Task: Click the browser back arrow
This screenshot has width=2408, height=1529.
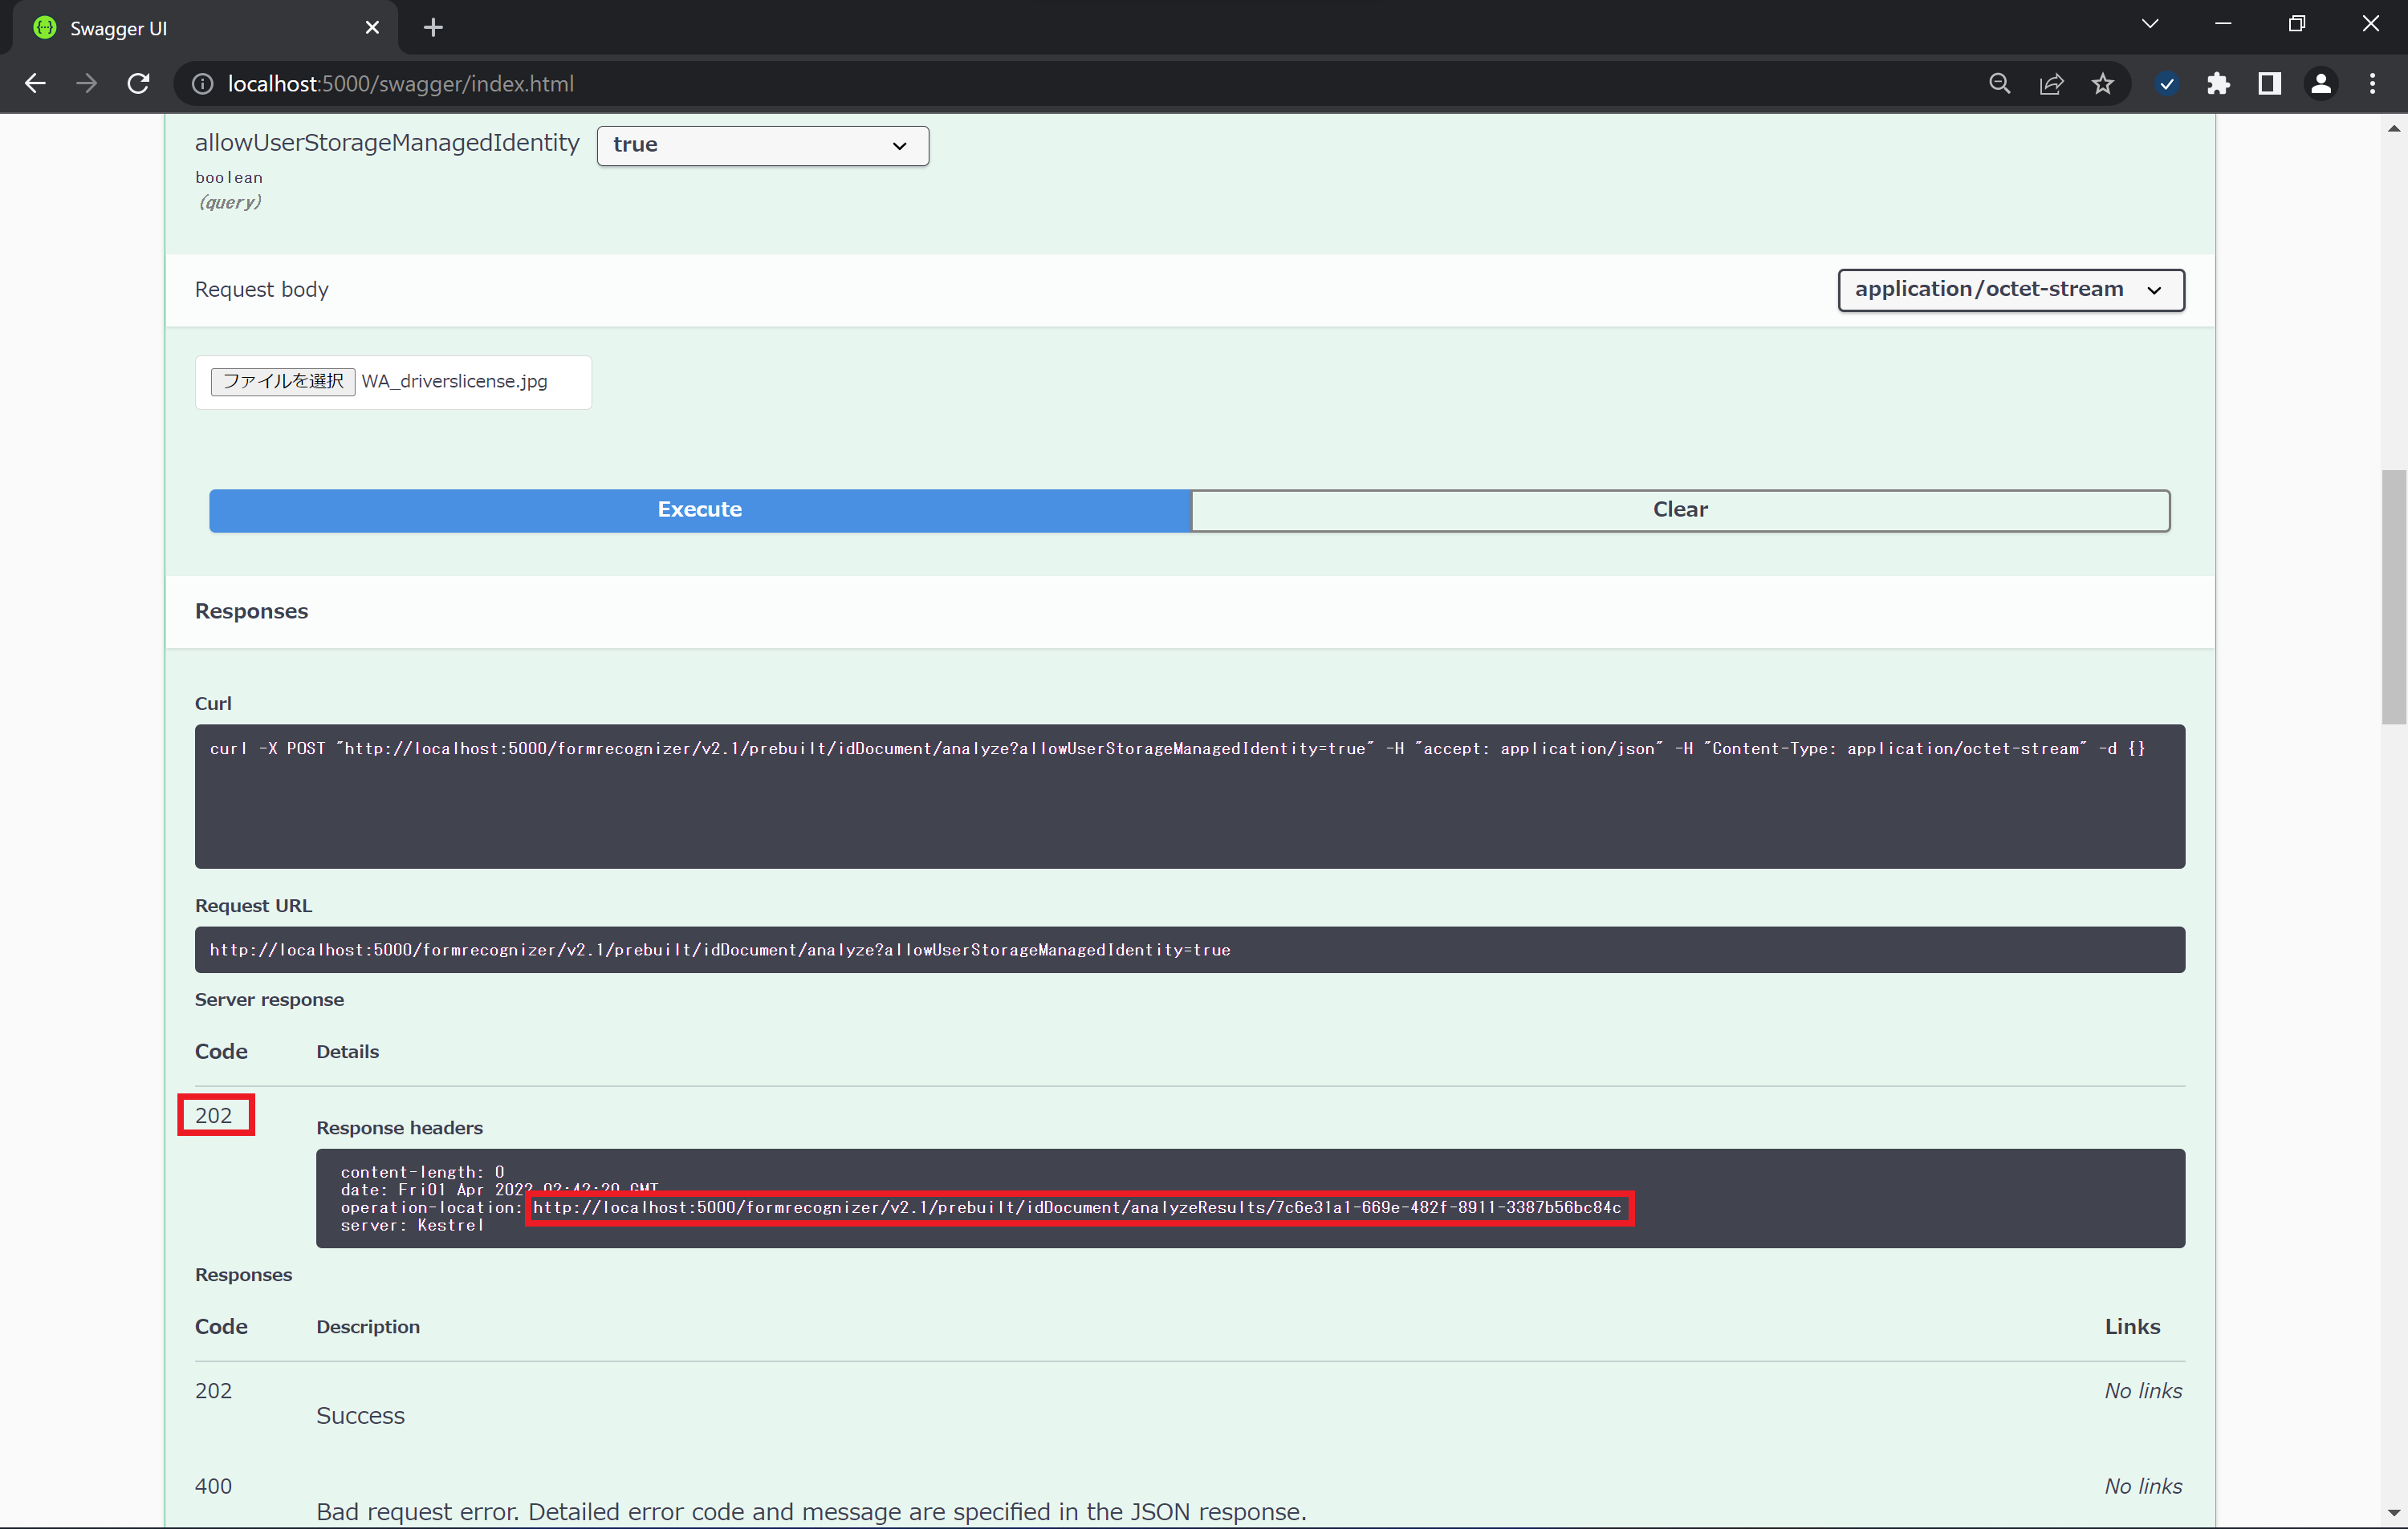Action: 35,84
